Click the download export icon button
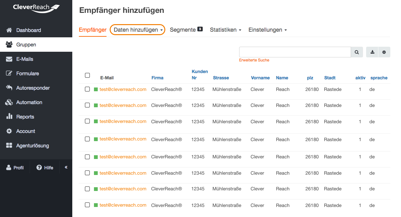 pyautogui.click(x=372, y=52)
